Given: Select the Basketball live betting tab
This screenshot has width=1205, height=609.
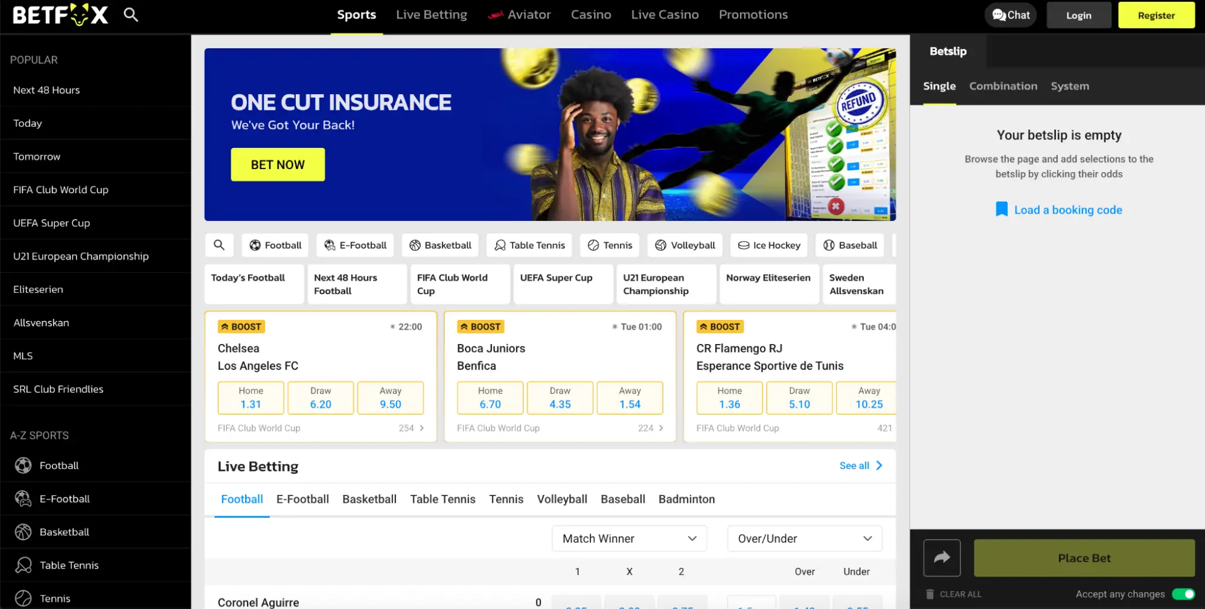Looking at the screenshot, I should (369, 499).
